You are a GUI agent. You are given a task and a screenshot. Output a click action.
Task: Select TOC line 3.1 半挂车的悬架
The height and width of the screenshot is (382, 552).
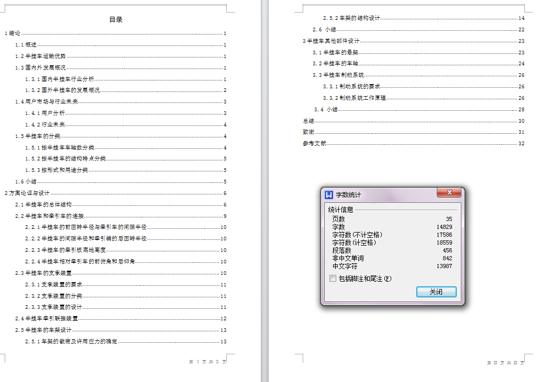tap(418, 52)
